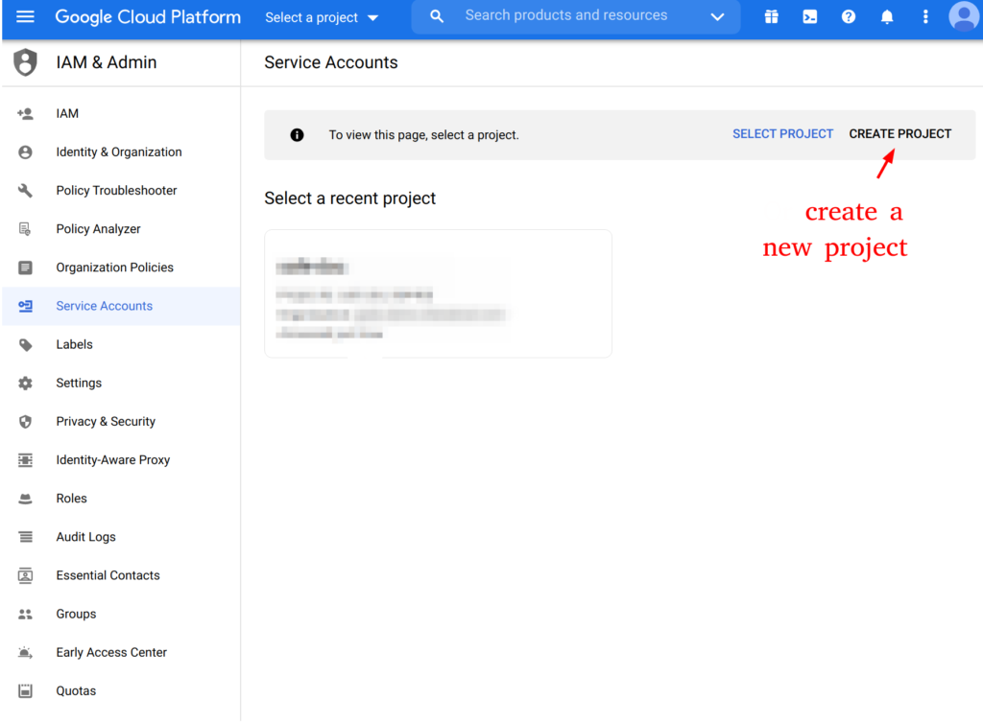Click the gift icon in top bar
983x722 pixels.
772,17
